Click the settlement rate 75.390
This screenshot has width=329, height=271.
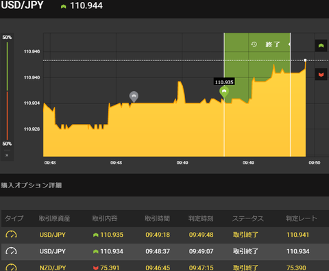[296, 268]
